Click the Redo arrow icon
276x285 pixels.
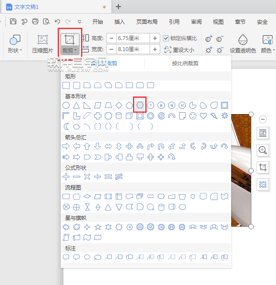68,22
